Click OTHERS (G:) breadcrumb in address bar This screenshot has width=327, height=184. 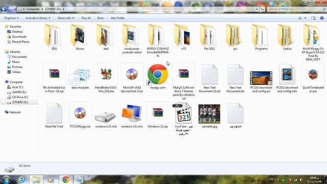[x=53, y=9]
